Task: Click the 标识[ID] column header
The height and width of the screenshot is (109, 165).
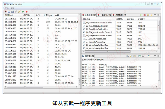Action: click(x=27, y=15)
